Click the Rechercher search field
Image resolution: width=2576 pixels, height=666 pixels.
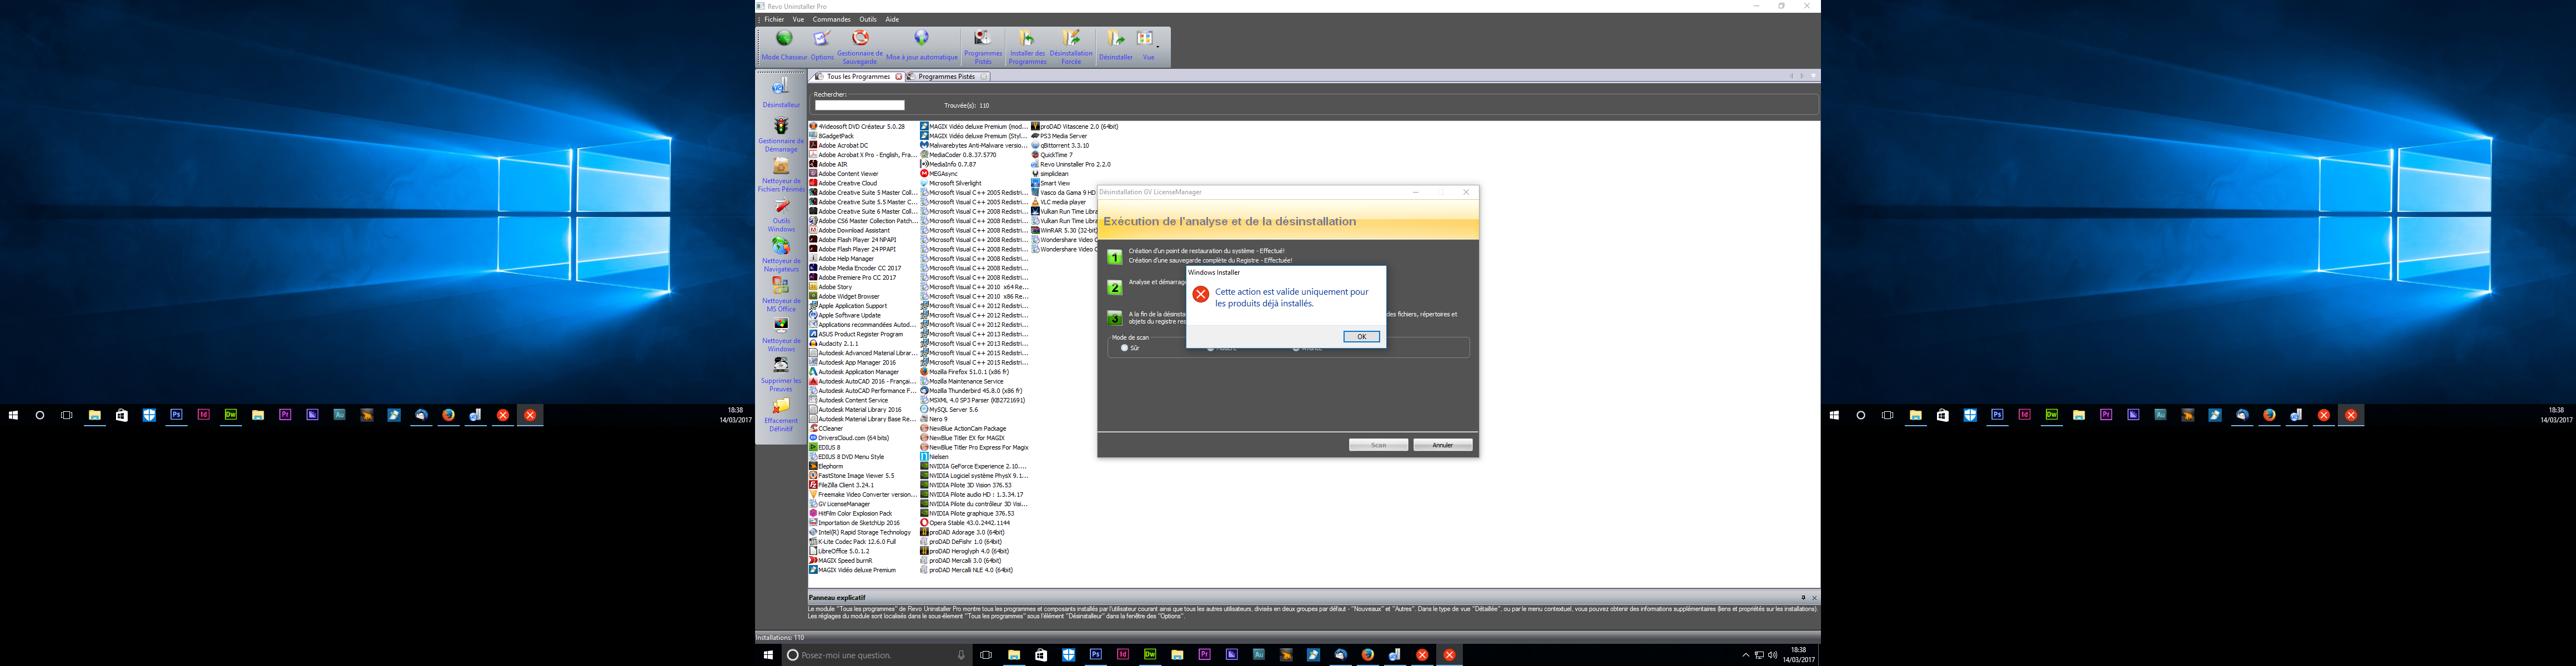[859, 105]
